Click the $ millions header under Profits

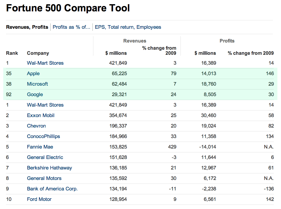[x=205, y=53]
